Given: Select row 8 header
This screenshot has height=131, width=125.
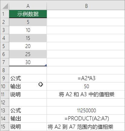Looking at the screenshot, I should click(x=5, y=70).
